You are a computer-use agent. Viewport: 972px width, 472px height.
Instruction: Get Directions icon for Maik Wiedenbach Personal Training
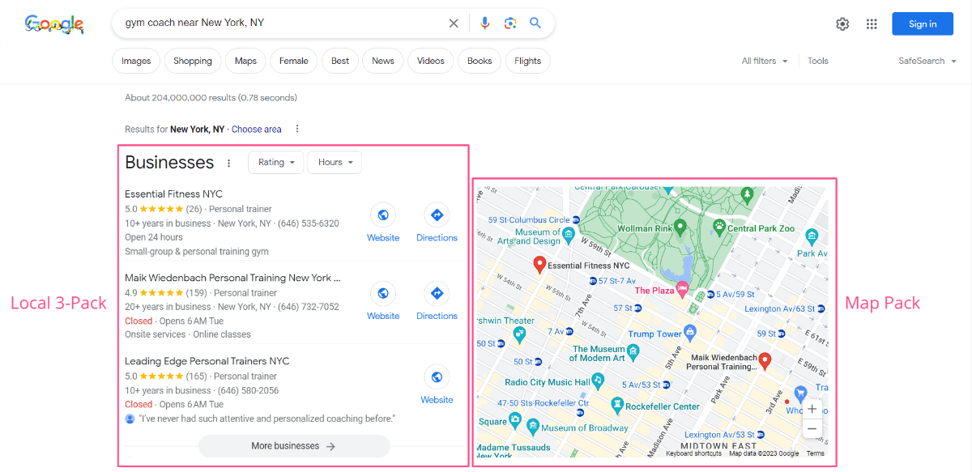pos(437,293)
